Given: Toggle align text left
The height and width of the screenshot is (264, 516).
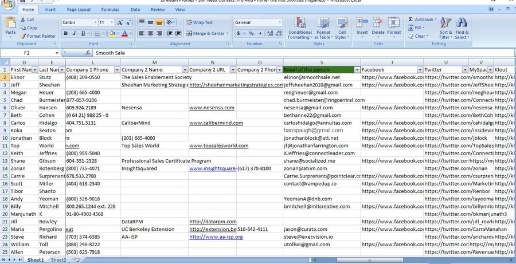Looking at the screenshot, I should 142,34.
